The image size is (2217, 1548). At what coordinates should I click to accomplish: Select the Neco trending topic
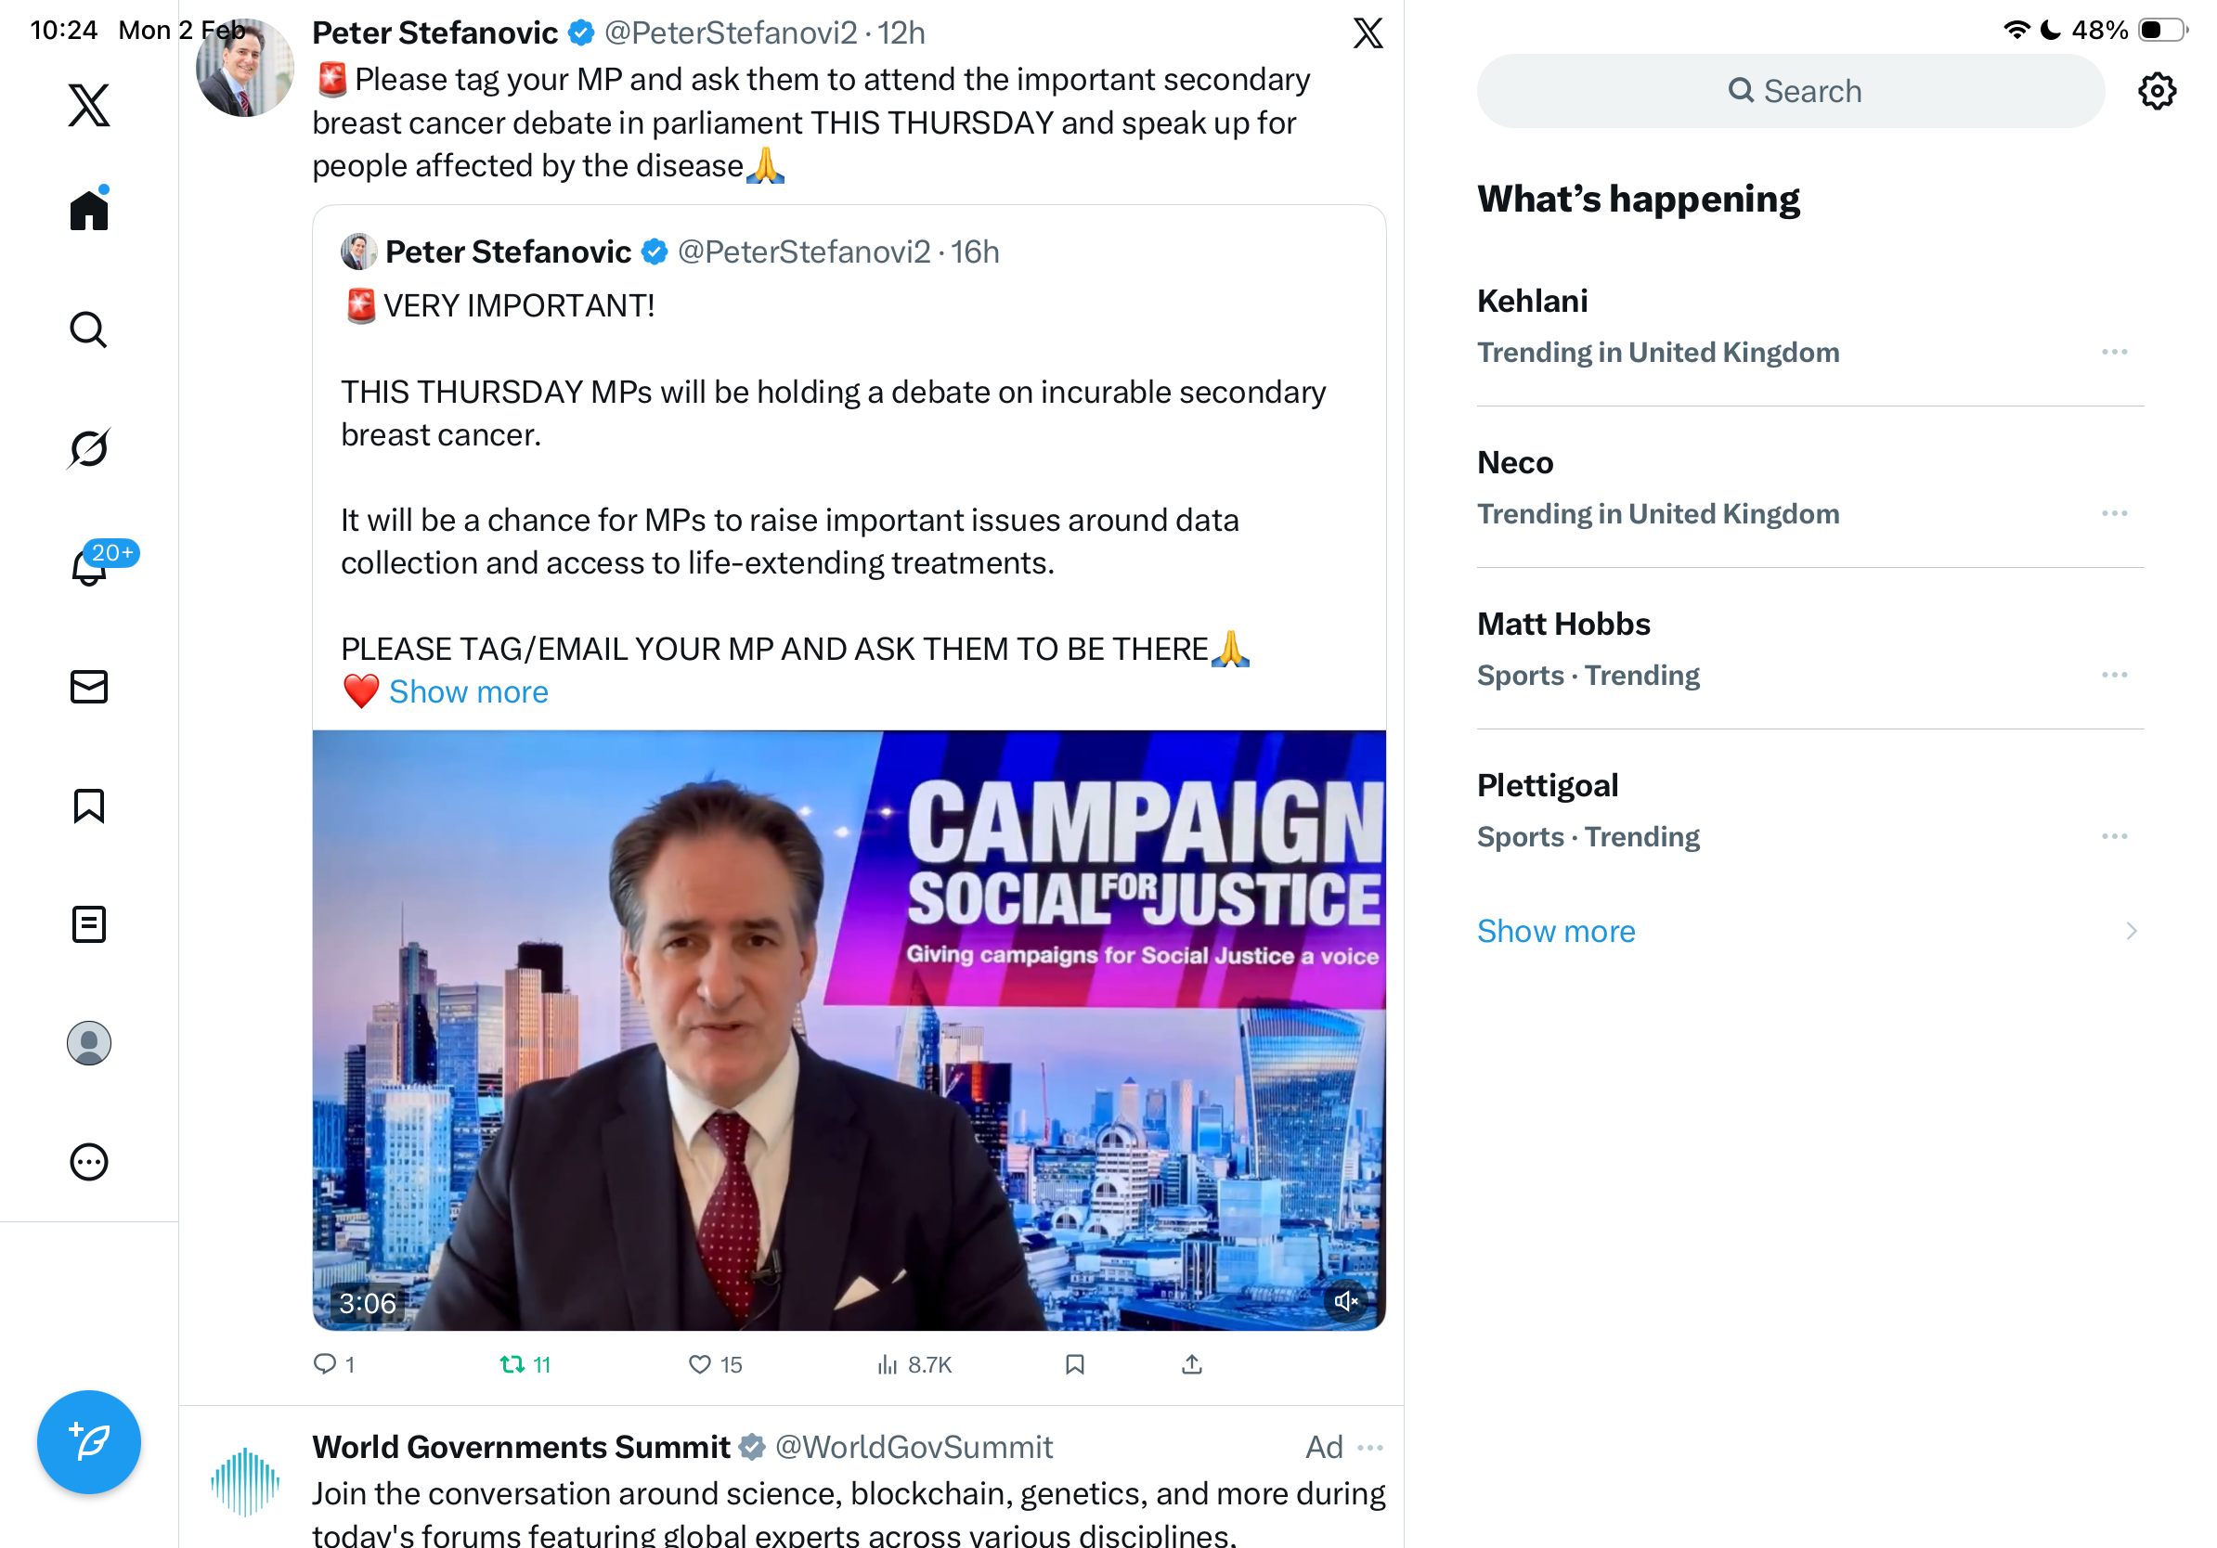[1515, 463]
